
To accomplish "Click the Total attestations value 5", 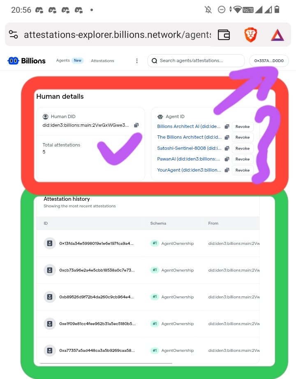I will tap(44, 152).
